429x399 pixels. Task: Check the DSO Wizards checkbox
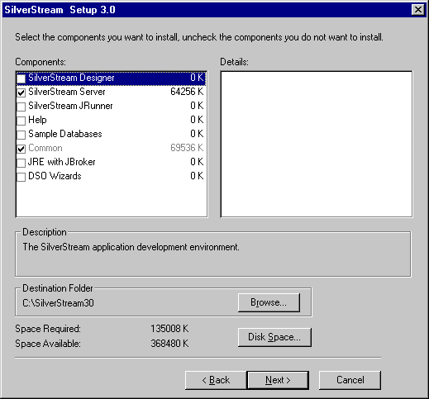tap(21, 177)
